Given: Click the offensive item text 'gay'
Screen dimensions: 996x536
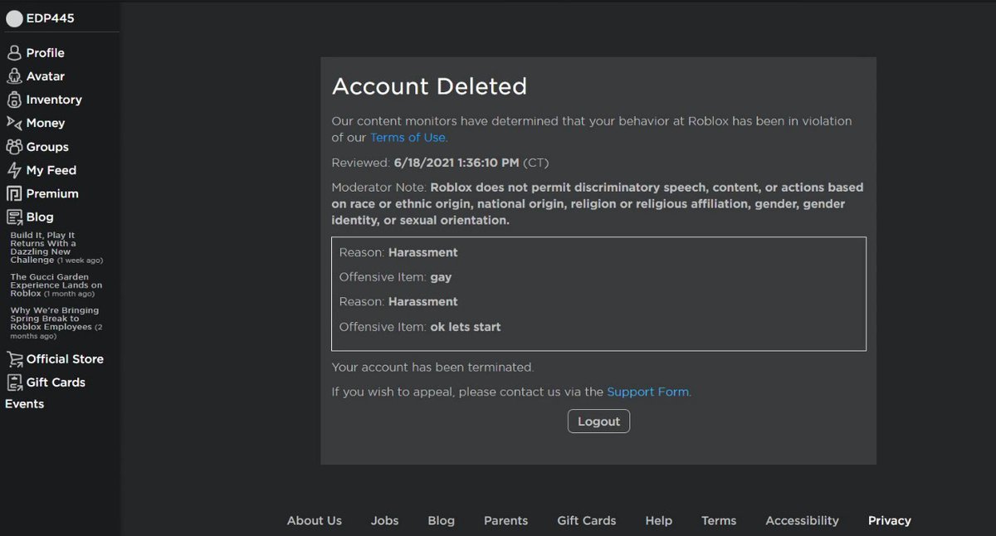Looking at the screenshot, I should (x=441, y=278).
